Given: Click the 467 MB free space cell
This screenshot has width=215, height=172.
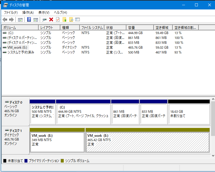Looking at the screenshot, I should point(161,52).
